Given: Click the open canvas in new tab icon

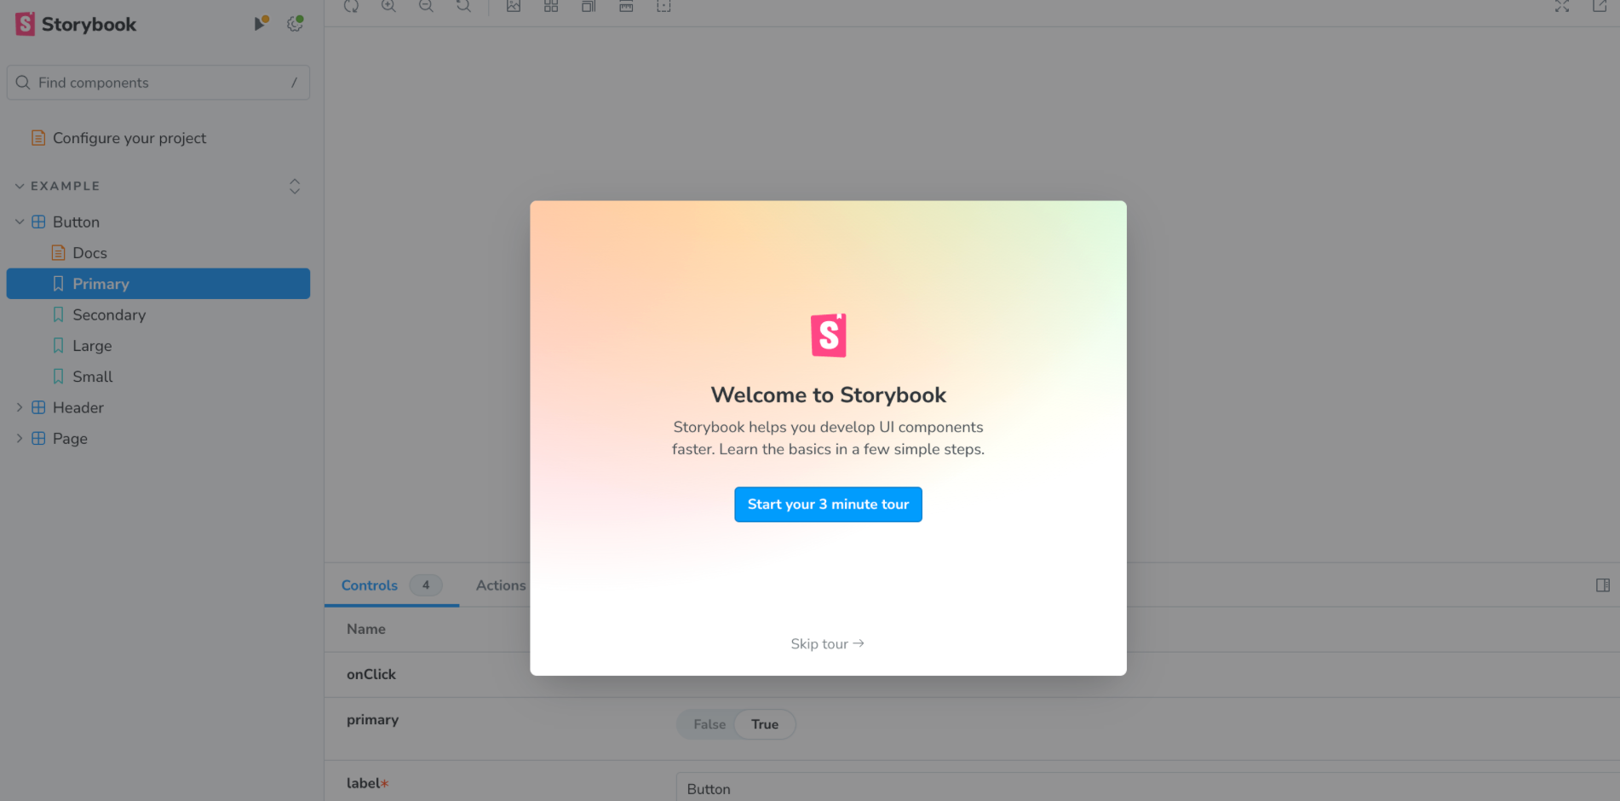Looking at the screenshot, I should click(x=1600, y=6).
